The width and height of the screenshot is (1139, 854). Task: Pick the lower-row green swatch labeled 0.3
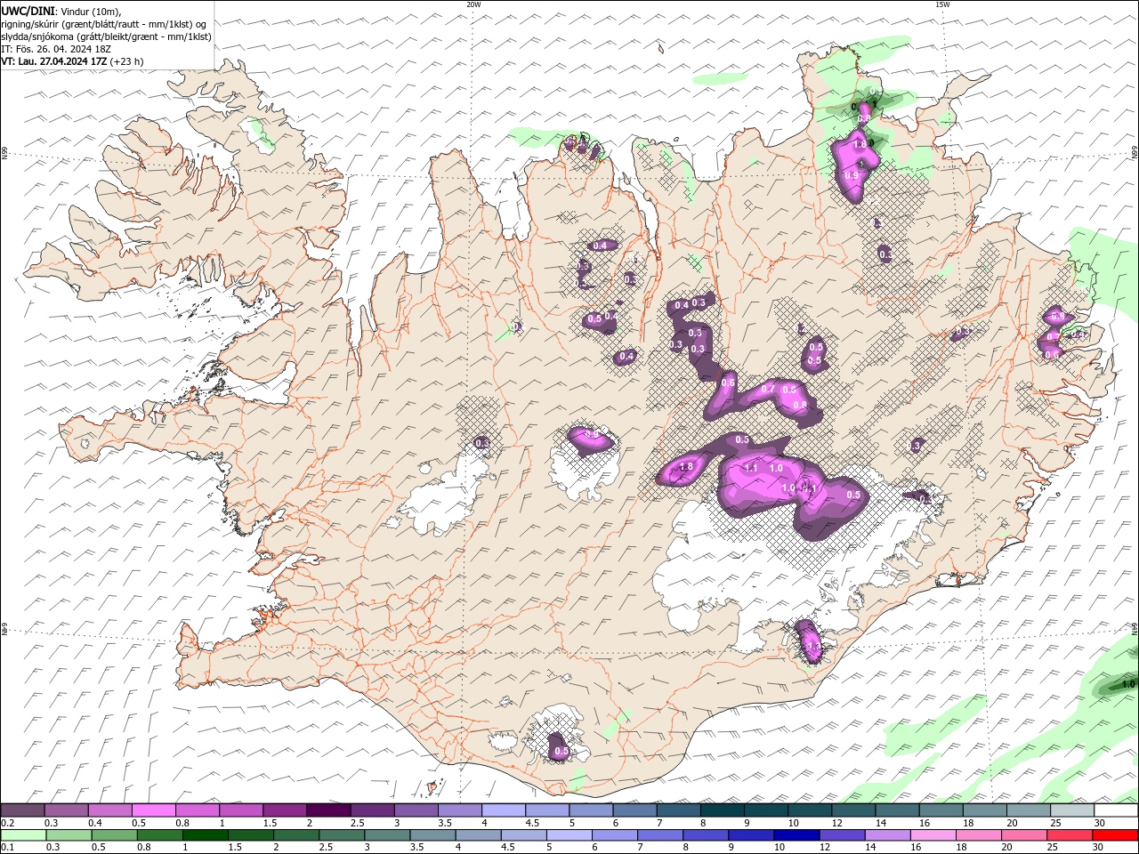tap(69, 835)
